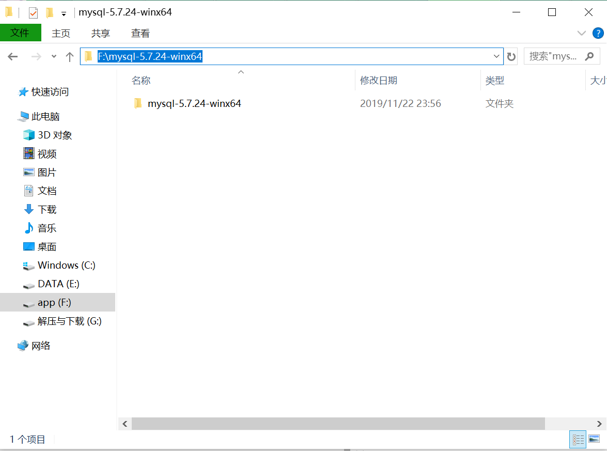Screen dimensions: 607x451
Task: Click the horizontal scrollbar thumb
Action: [x=338, y=424]
